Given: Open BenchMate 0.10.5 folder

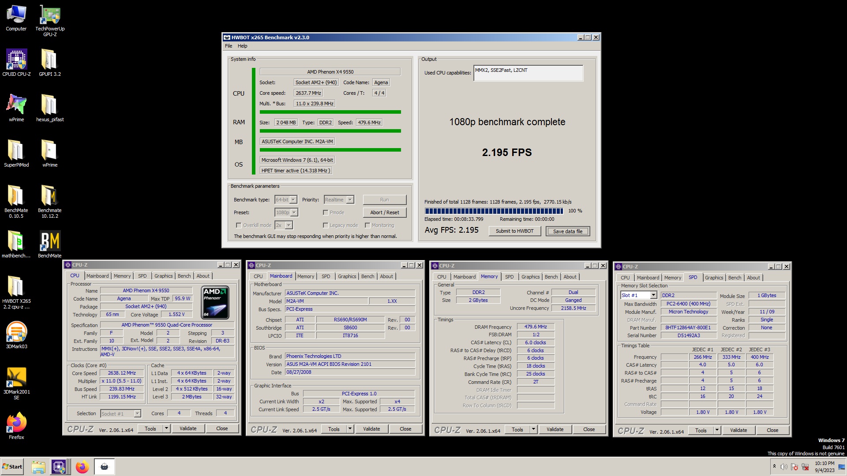Looking at the screenshot, I should click(x=16, y=201).
